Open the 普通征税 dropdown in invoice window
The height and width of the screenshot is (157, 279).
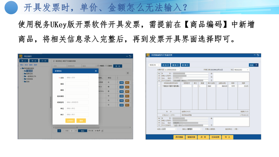(154, 65)
